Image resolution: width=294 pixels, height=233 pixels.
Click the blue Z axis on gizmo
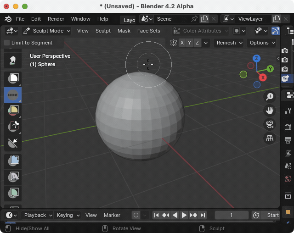coord(256,59)
